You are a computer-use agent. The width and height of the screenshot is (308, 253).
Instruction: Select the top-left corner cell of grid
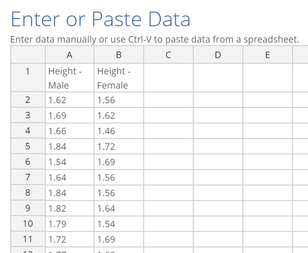pos(28,55)
